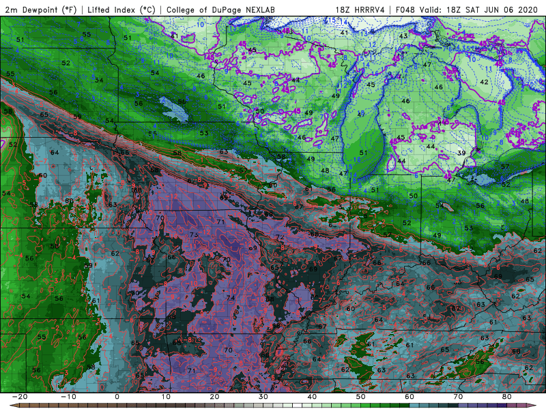Click the left arrow end of the color bar
The width and height of the screenshot is (546, 409).
(x=14, y=406)
